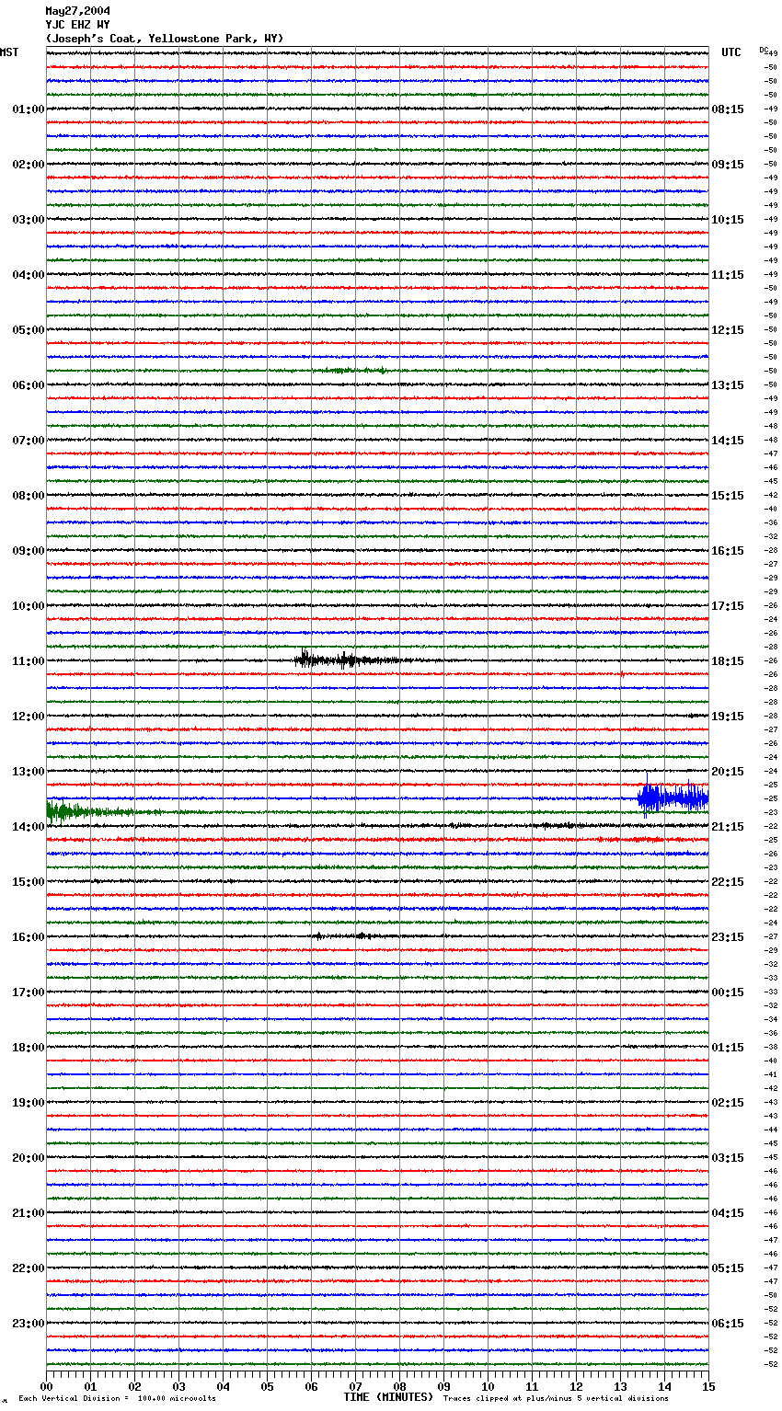
Task: Click the 08:15 UTC time label
Action: coord(728,109)
